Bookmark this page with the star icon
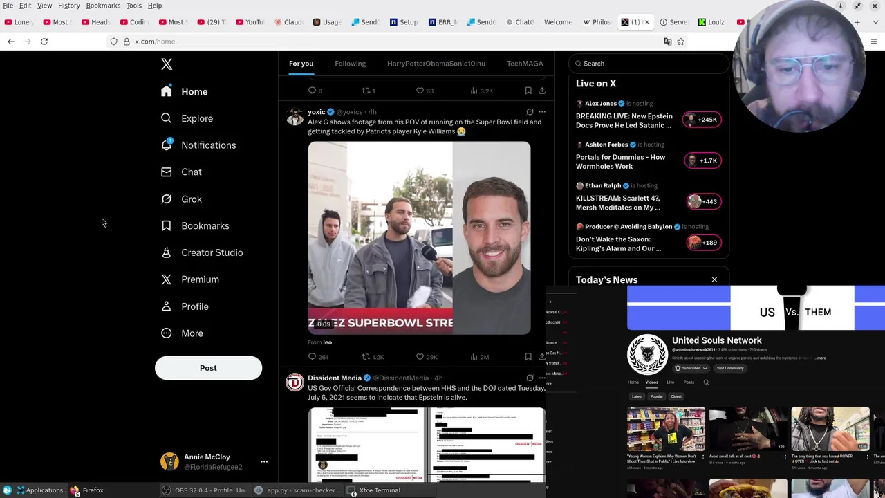Image resolution: width=885 pixels, height=498 pixels. click(x=680, y=41)
